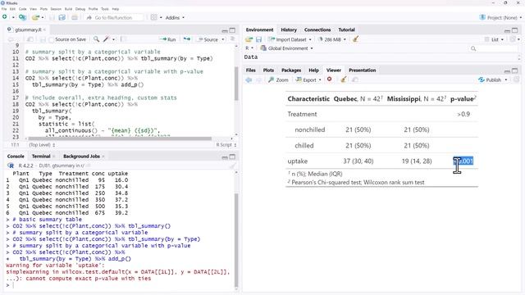
Task: Switch to the Packages tab
Action: [291, 70]
